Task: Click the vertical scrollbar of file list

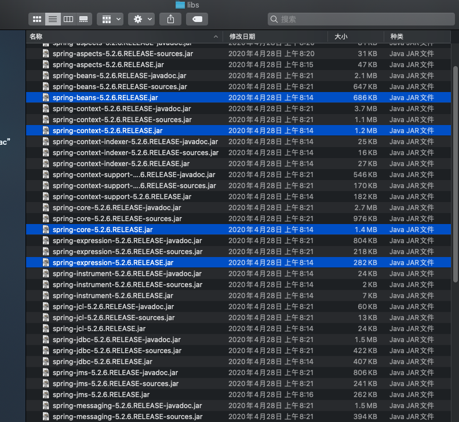Action: (x=455, y=174)
